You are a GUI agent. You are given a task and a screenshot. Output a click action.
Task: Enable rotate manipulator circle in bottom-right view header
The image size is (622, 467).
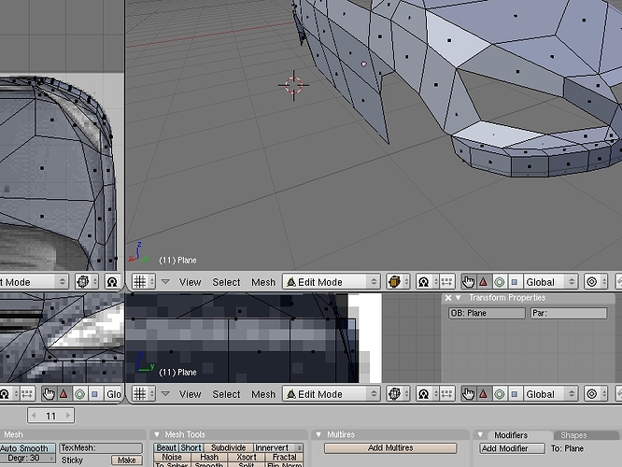coord(499,394)
